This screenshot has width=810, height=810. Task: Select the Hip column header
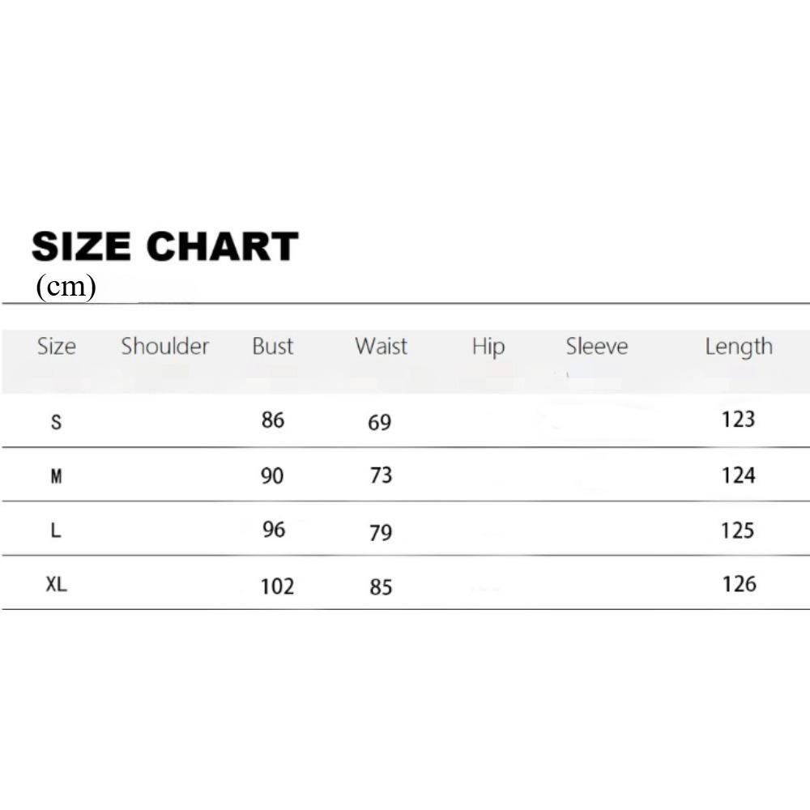point(488,347)
